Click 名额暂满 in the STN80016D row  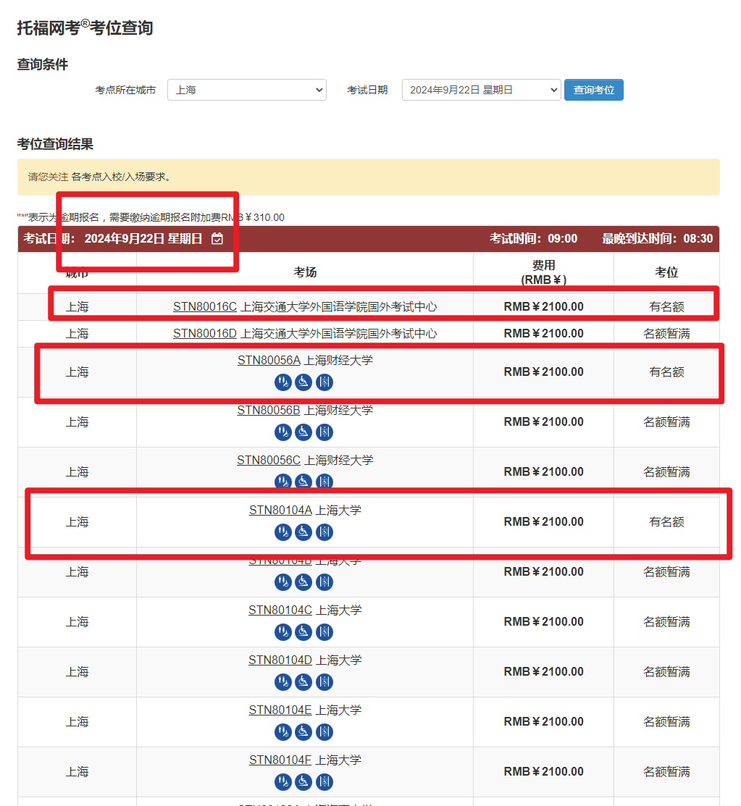click(666, 334)
